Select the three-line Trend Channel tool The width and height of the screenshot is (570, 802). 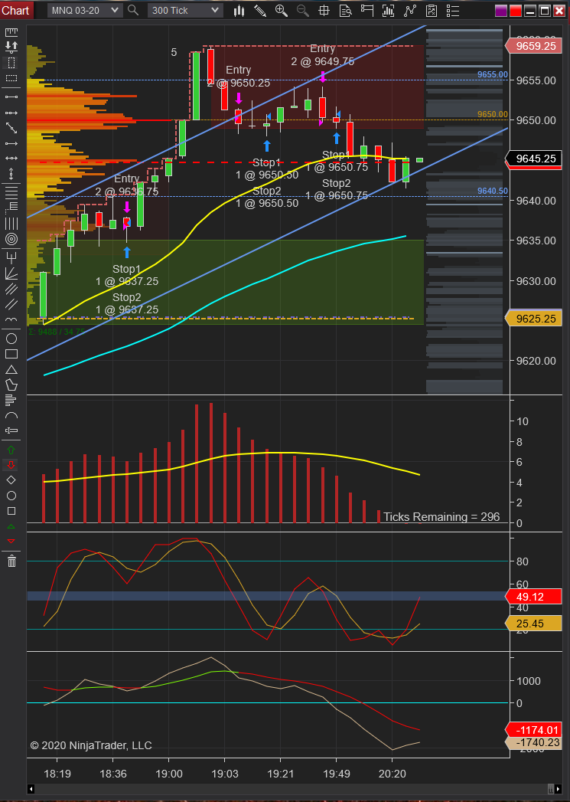coord(11,289)
